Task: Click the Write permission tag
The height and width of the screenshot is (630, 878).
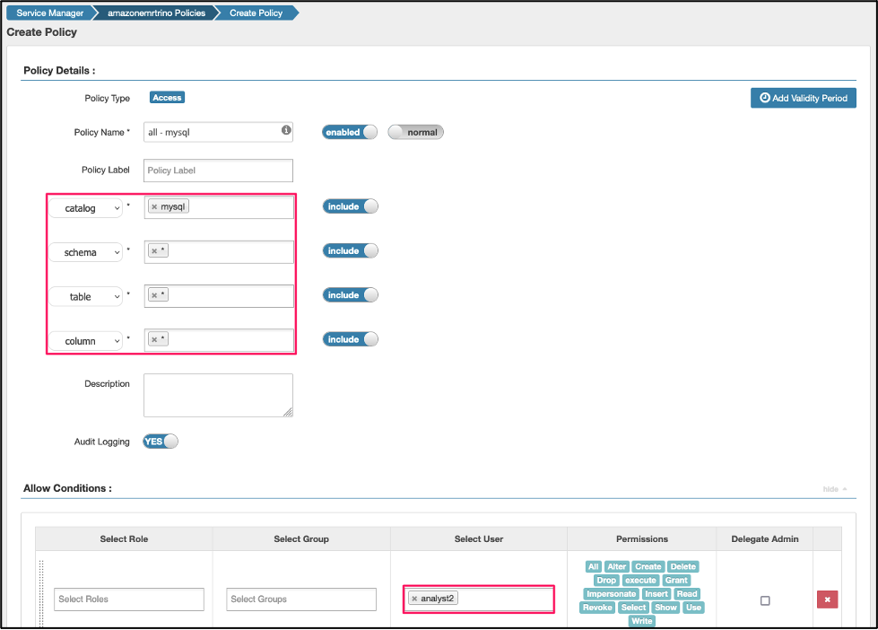Action: pyautogui.click(x=642, y=620)
